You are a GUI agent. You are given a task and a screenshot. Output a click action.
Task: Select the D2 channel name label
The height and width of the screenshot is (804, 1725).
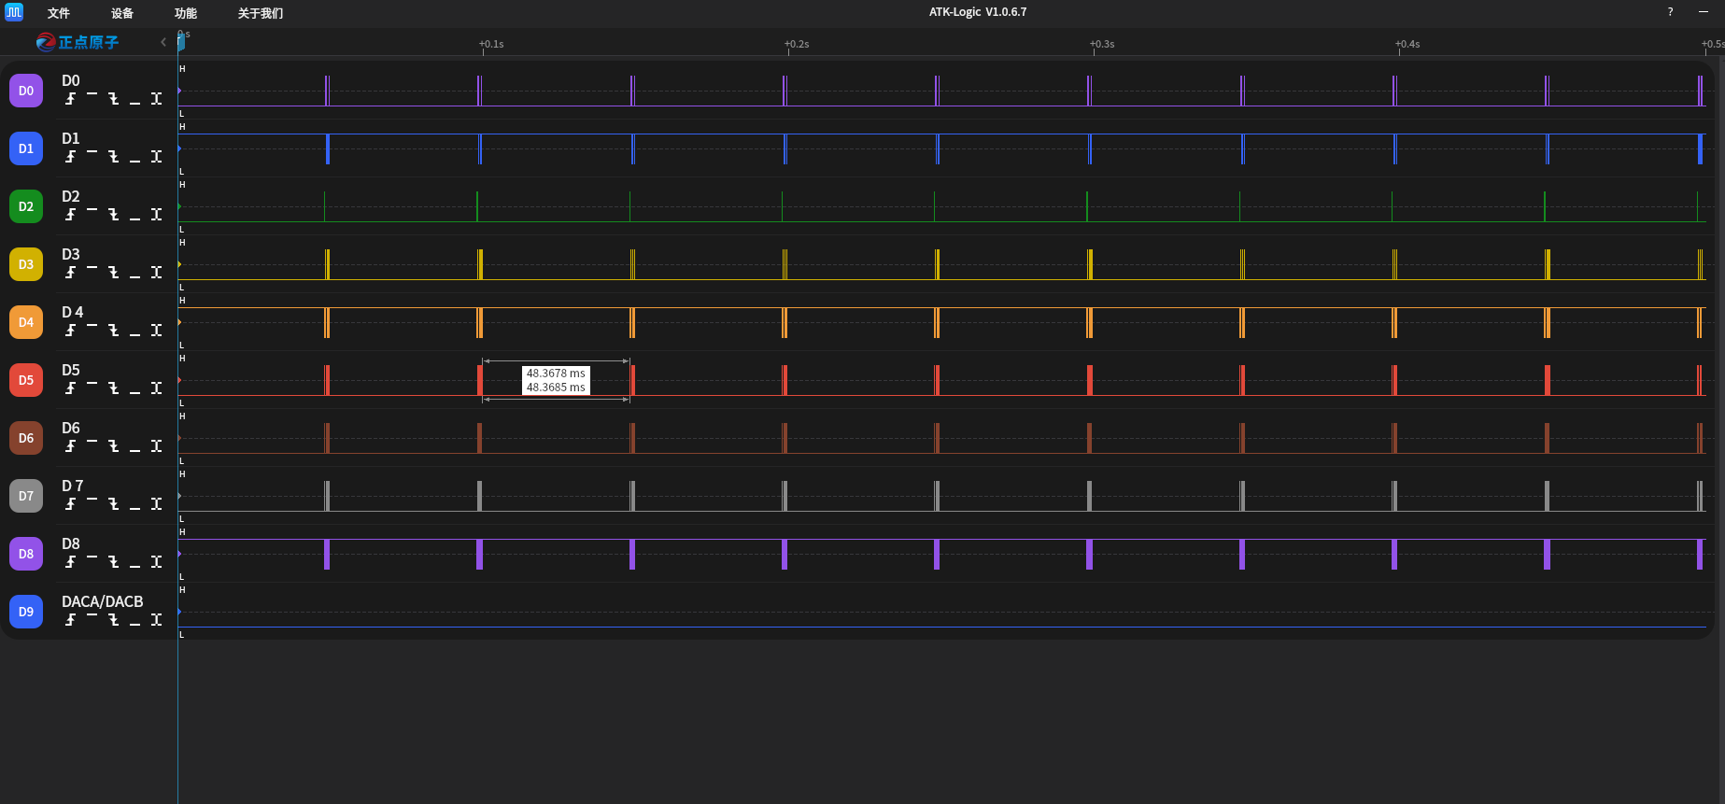[71, 197]
